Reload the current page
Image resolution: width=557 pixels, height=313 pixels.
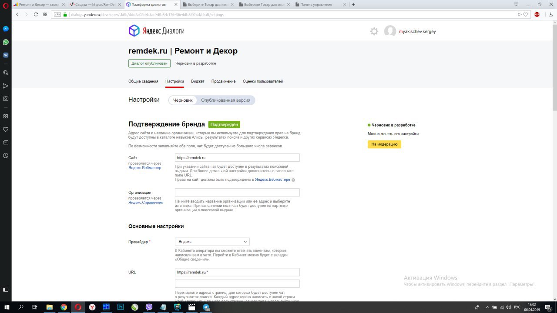tap(36, 14)
